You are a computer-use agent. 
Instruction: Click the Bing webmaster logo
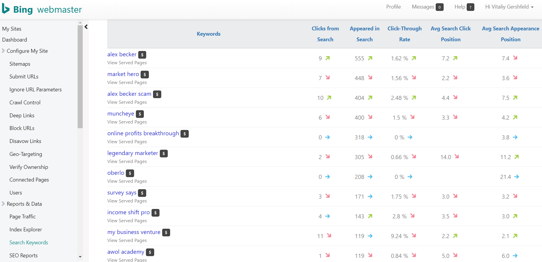coord(42,9)
